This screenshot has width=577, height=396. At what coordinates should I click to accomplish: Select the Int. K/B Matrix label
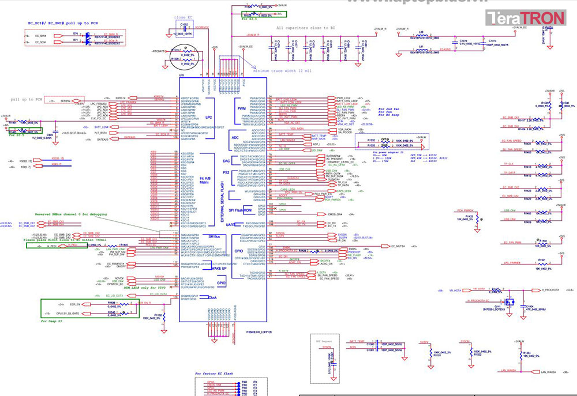[205, 180]
